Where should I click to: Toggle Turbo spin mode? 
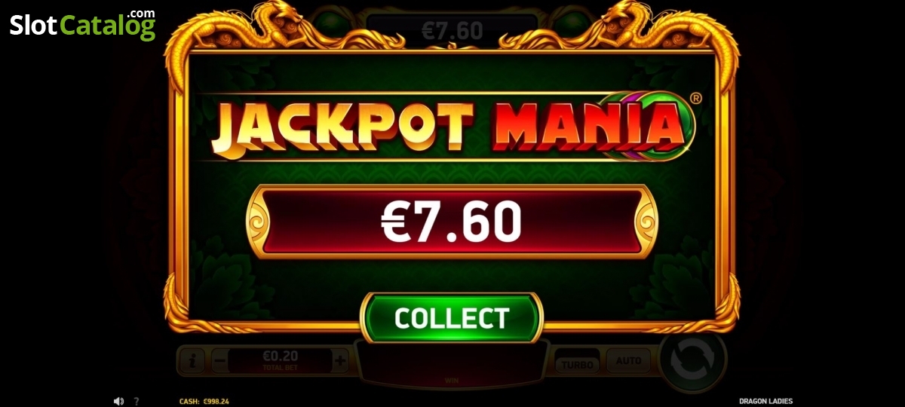(578, 365)
